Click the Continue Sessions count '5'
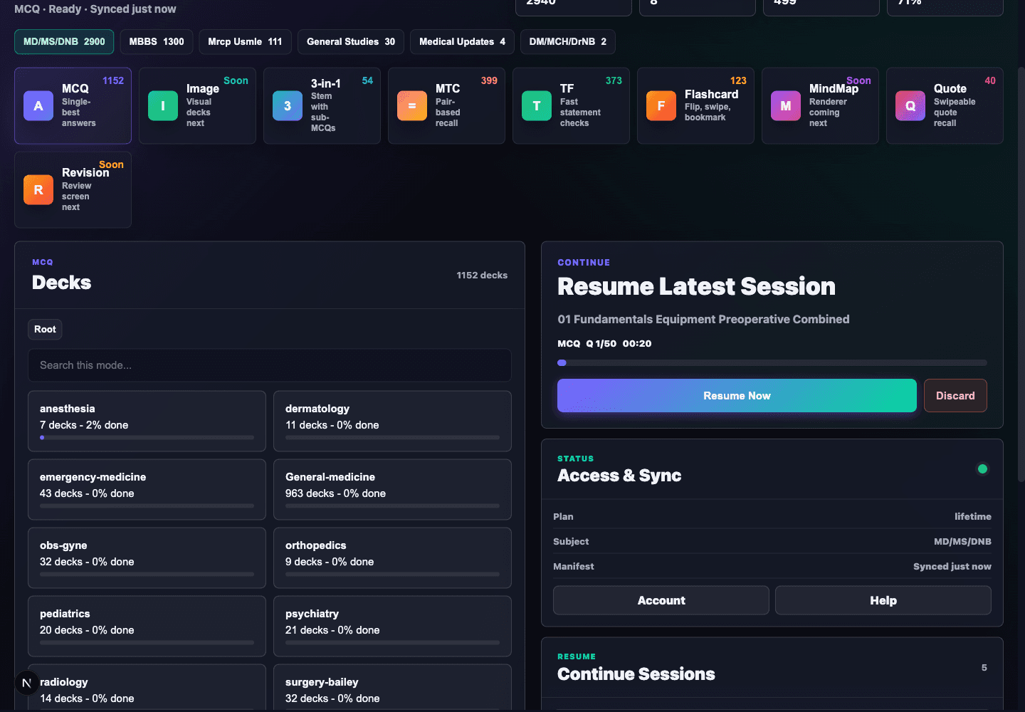 coord(984,668)
